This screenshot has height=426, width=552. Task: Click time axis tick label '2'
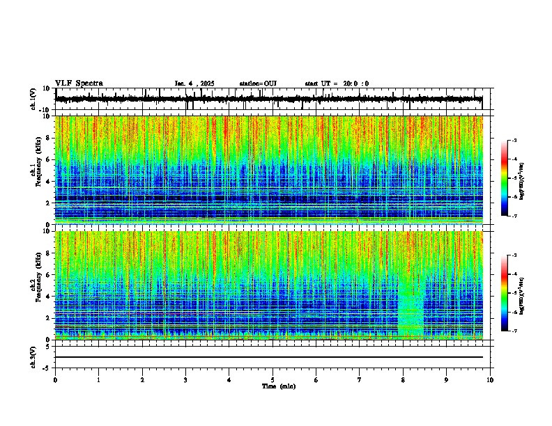tap(142, 380)
